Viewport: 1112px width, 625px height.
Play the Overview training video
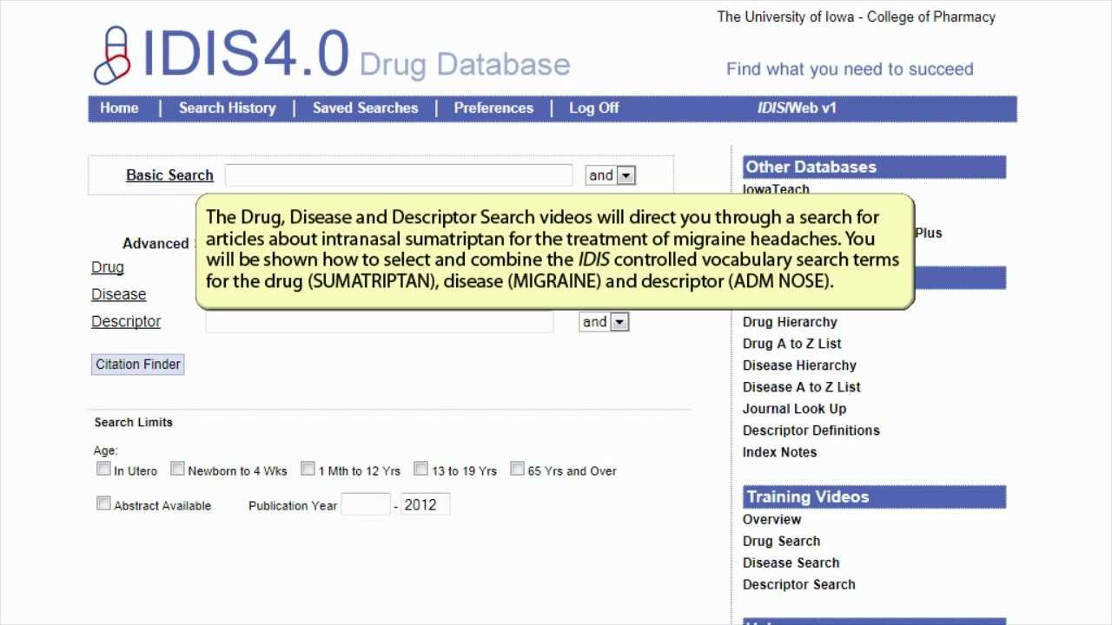tap(771, 519)
